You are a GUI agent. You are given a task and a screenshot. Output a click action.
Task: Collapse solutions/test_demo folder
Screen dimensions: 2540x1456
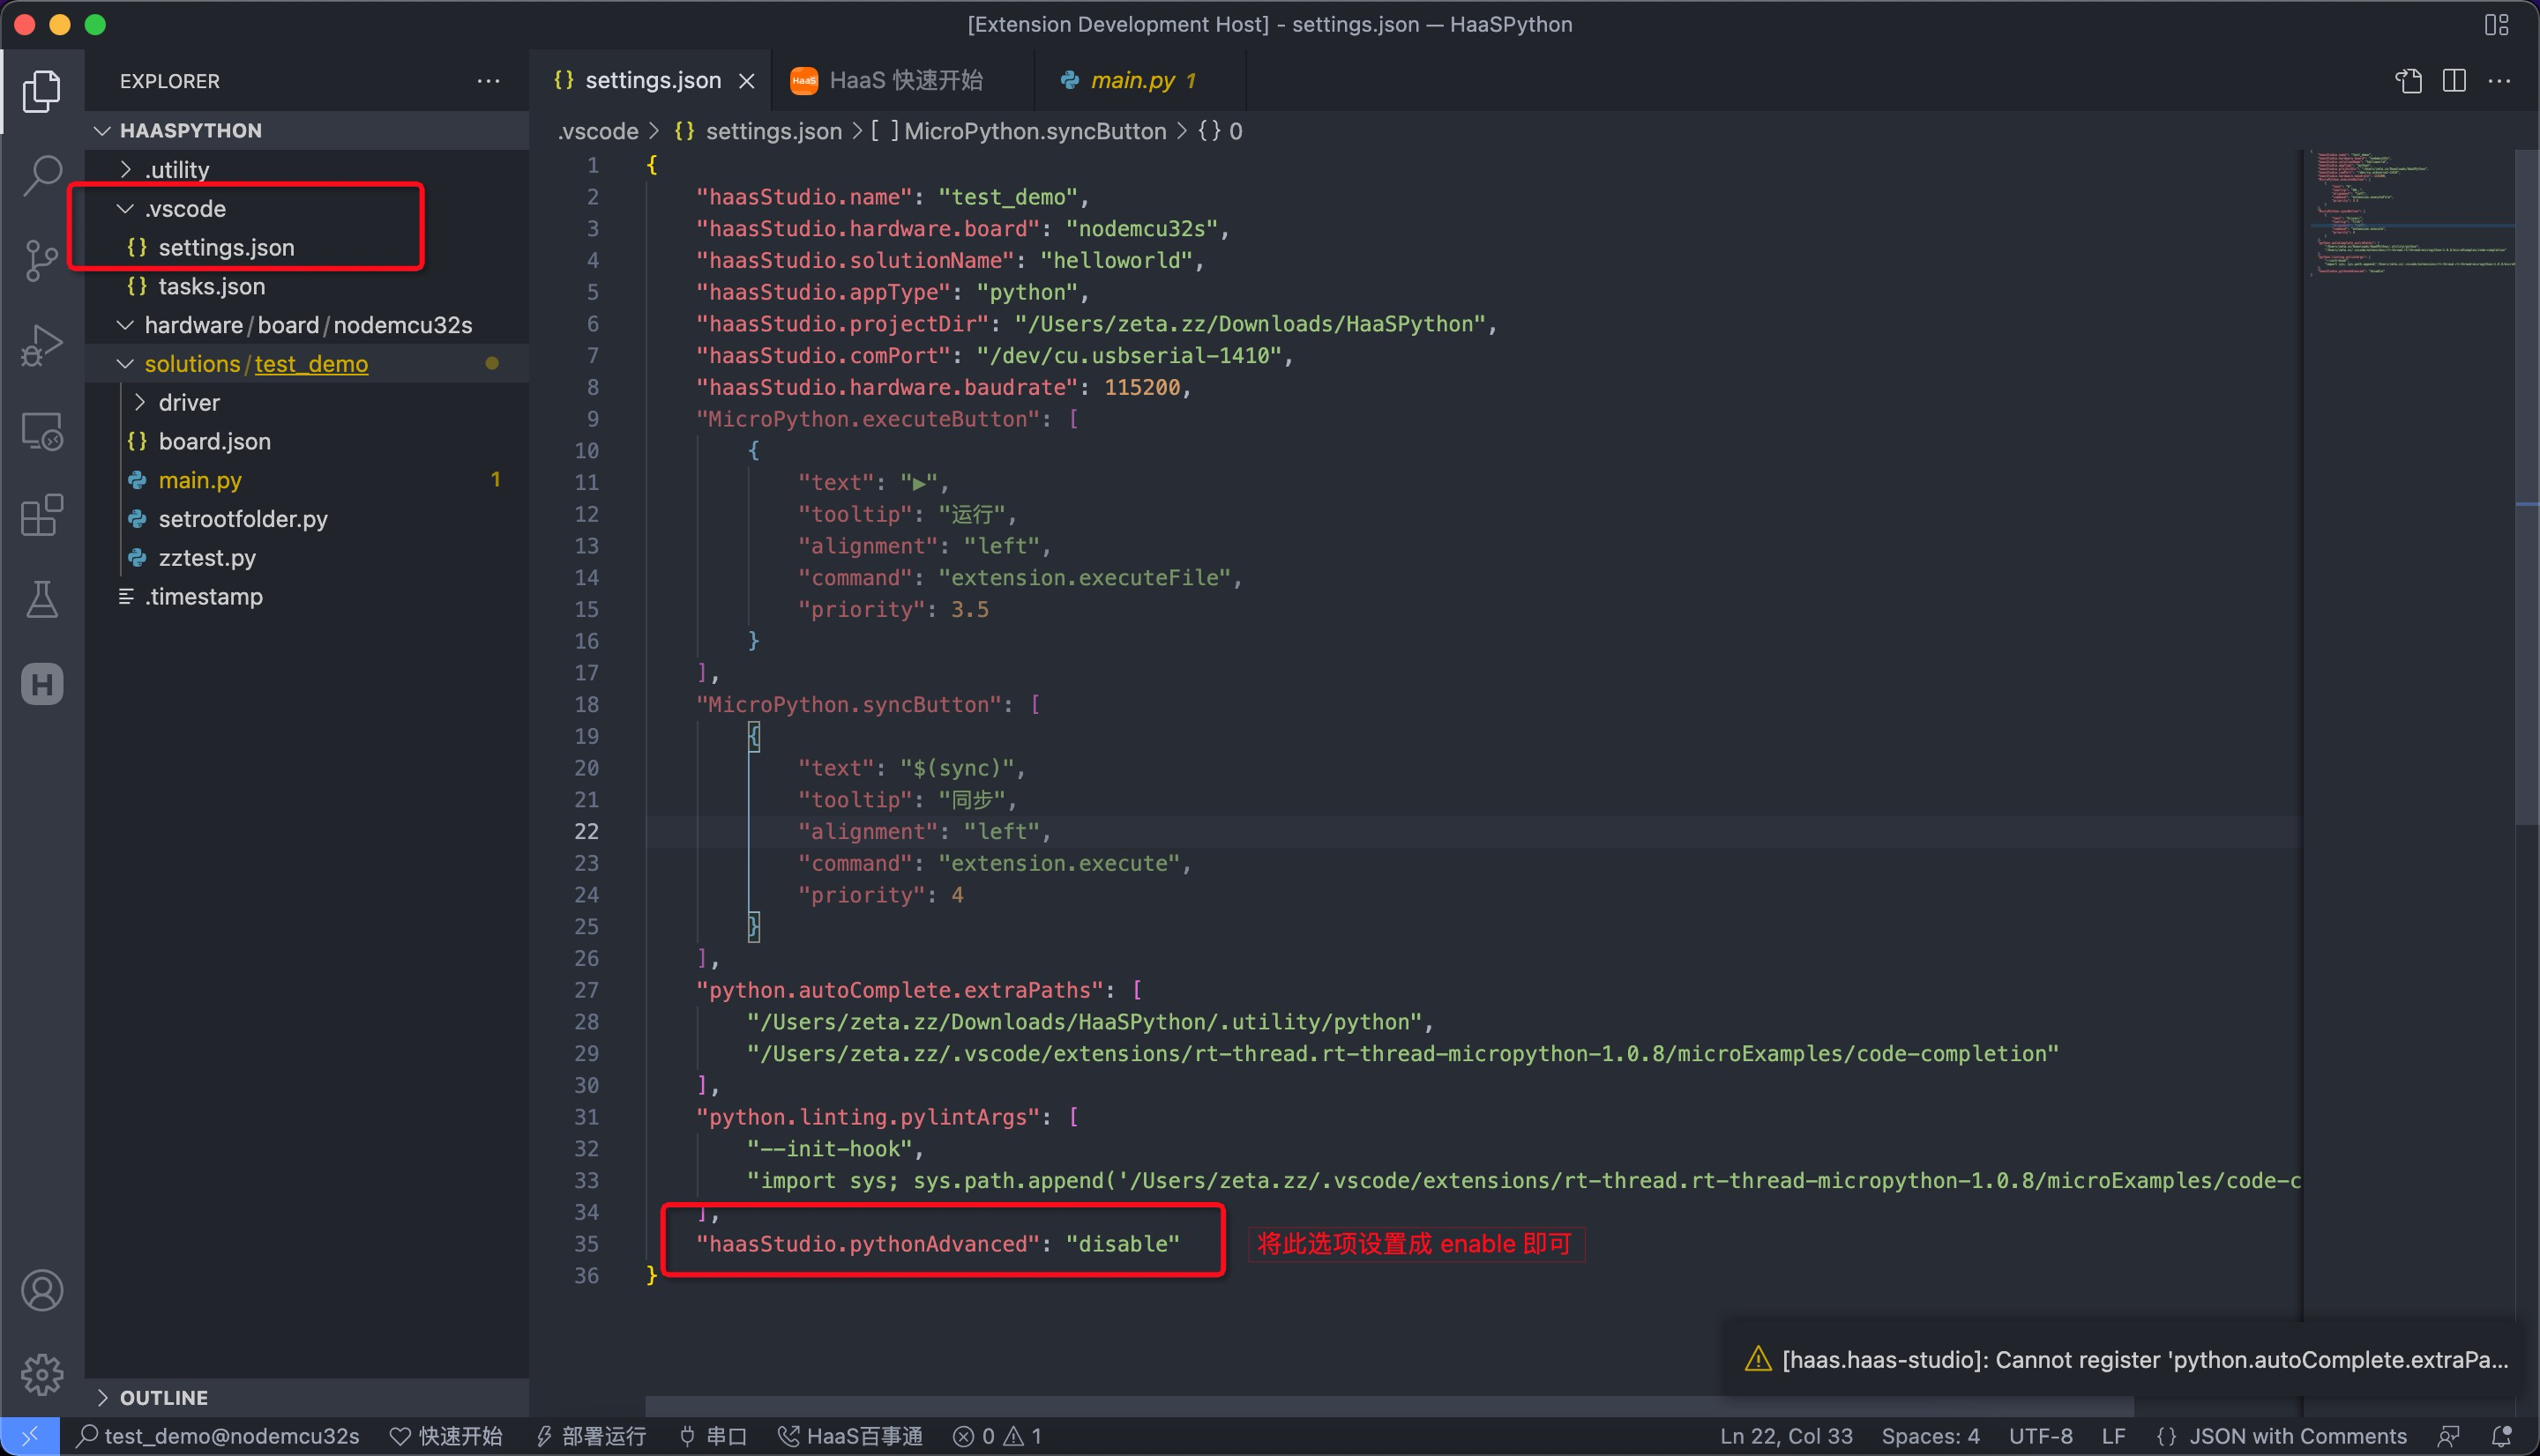pyautogui.click(x=306, y=364)
